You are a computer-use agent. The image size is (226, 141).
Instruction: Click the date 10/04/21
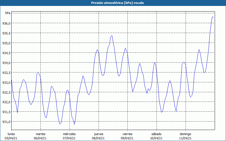coord(156,138)
